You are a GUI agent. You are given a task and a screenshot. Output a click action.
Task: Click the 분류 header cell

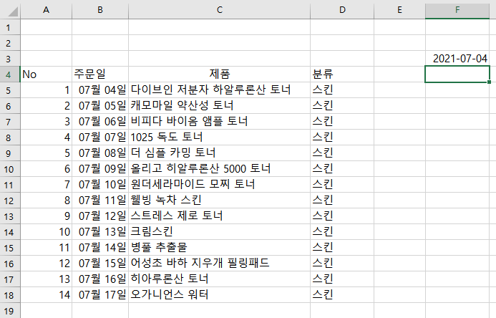[342, 74]
